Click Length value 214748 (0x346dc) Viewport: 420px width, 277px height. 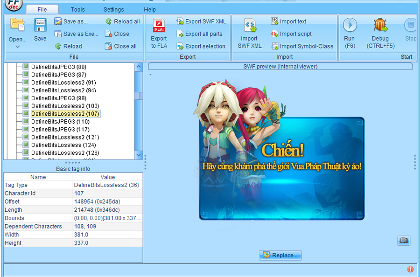coord(108,210)
